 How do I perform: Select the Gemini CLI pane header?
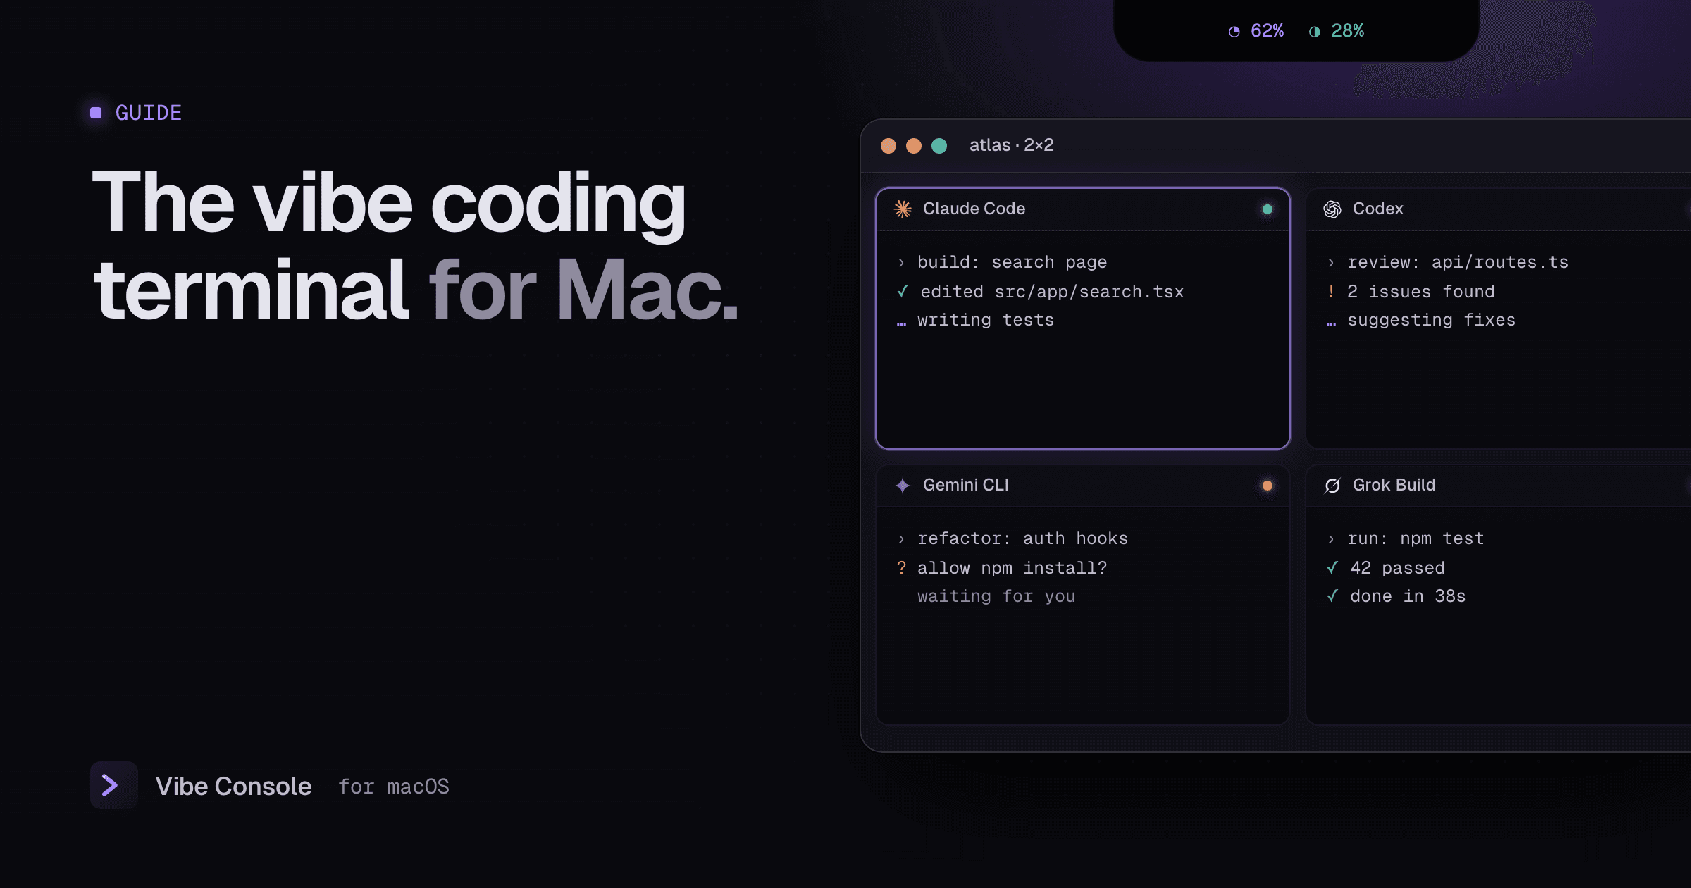click(x=1083, y=486)
